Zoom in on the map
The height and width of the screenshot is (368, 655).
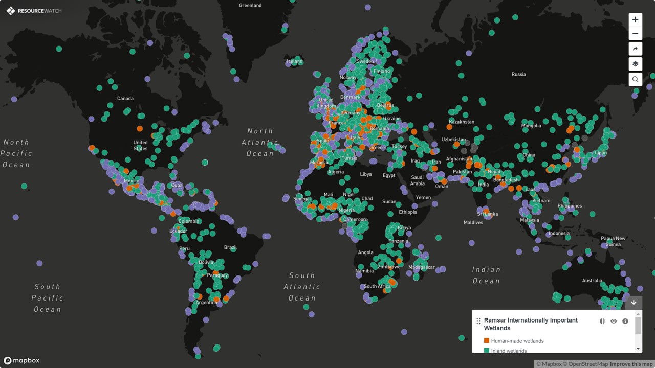635,20
